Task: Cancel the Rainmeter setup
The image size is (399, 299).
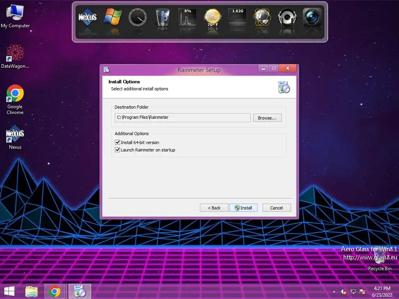Action: [277, 208]
